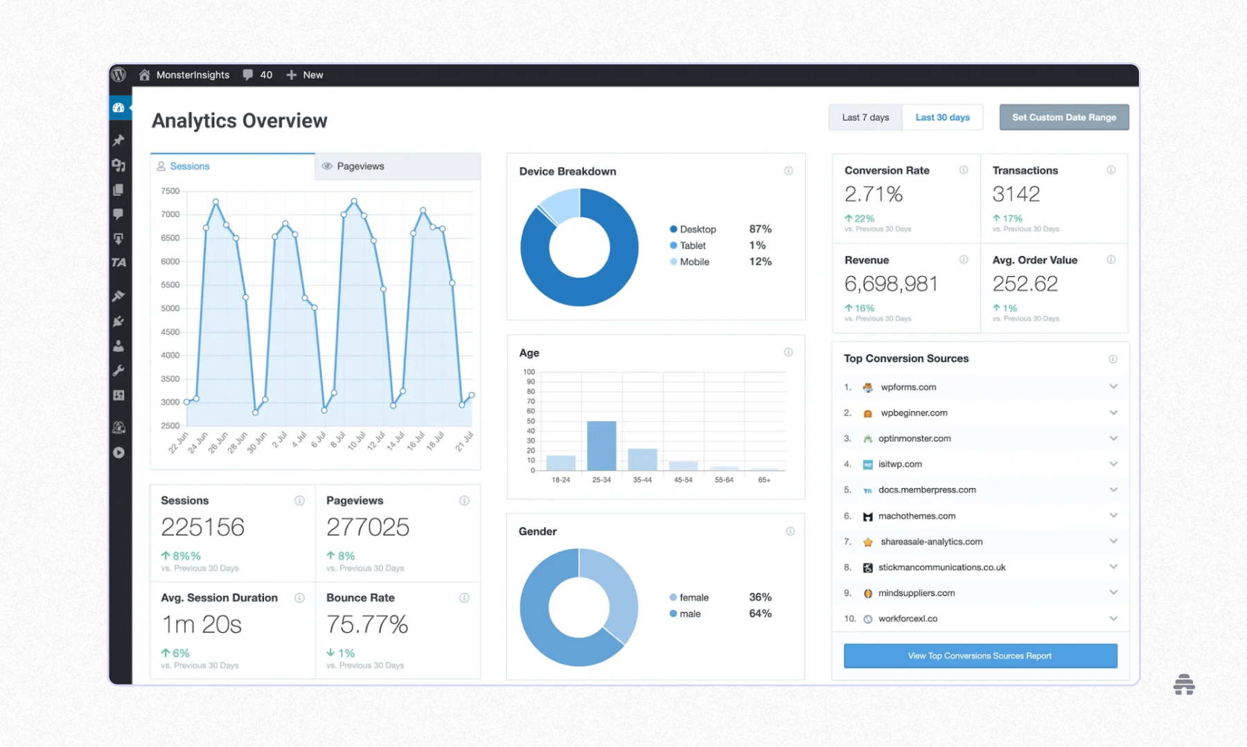Click the 25-34 age bar
This screenshot has width=1247, height=747.
click(601, 446)
